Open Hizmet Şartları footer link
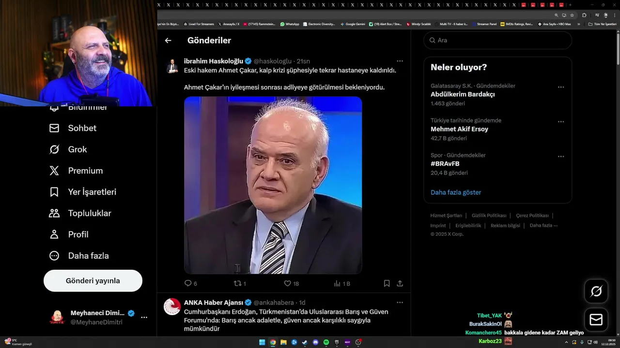Viewport: 620px width, 348px height. coord(446,216)
